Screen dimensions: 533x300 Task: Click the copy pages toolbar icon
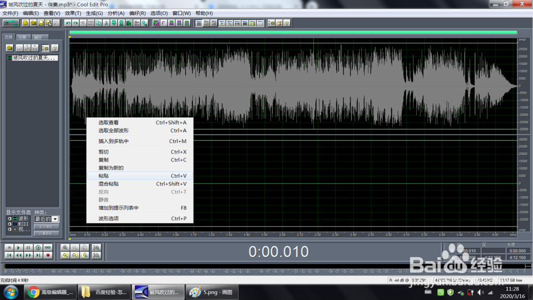click(x=99, y=23)
